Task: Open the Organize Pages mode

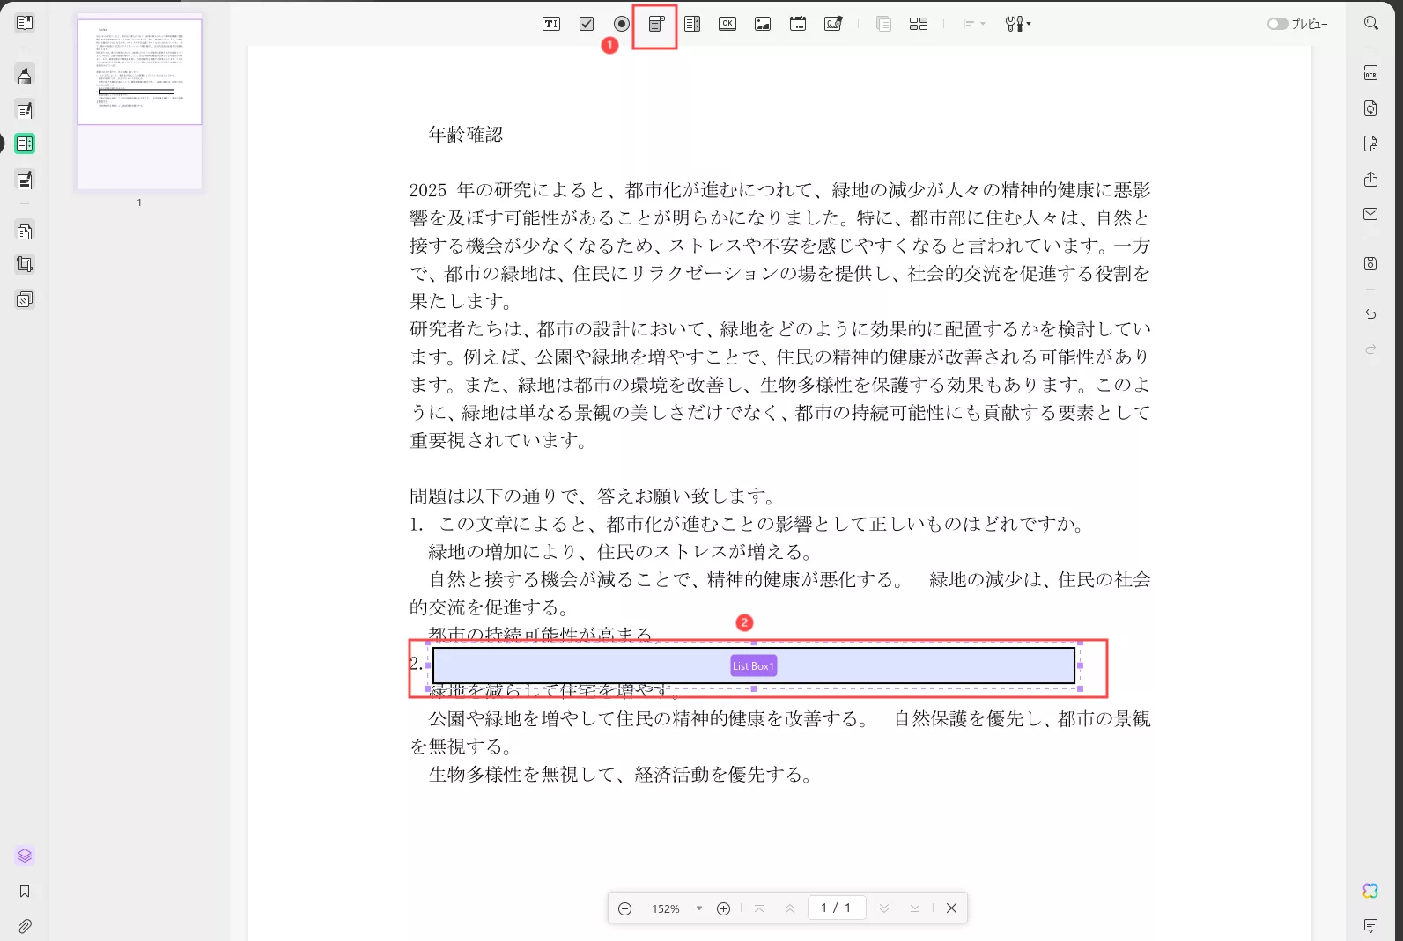Action: [x=25, y=232]
